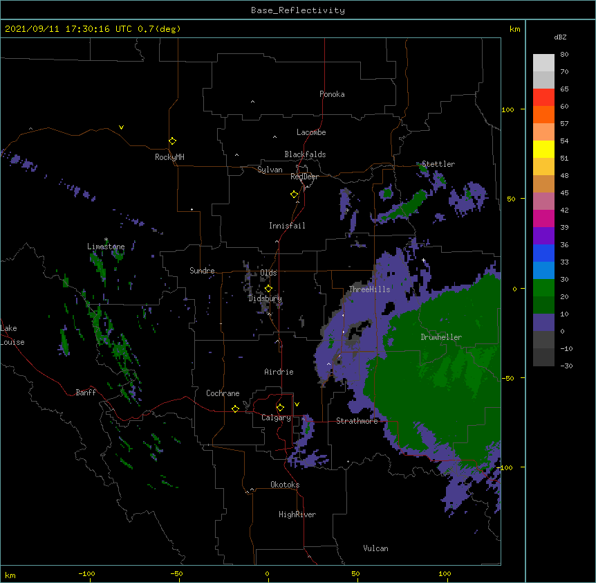
Task: Select the Strathmore label
Action: click(357, 421)
